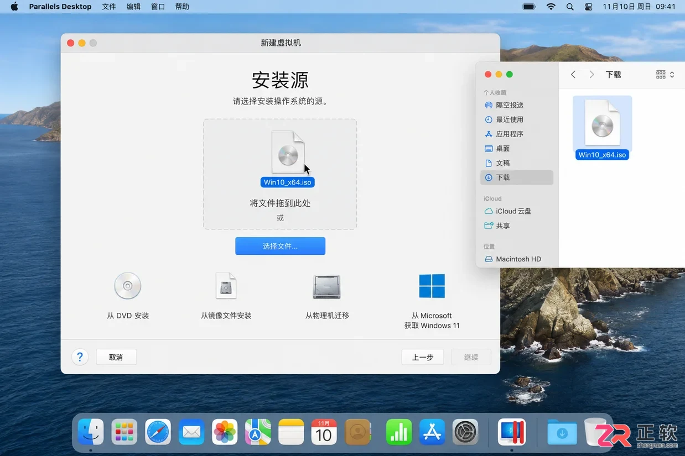Open Calendar from the Dock
The width and height of the screenshot is (685, 456).
[324, 432]
